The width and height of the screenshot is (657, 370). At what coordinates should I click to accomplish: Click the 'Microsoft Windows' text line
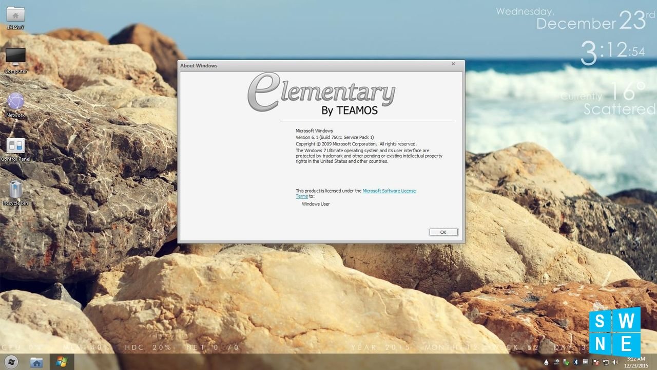(x=314, y=131)
